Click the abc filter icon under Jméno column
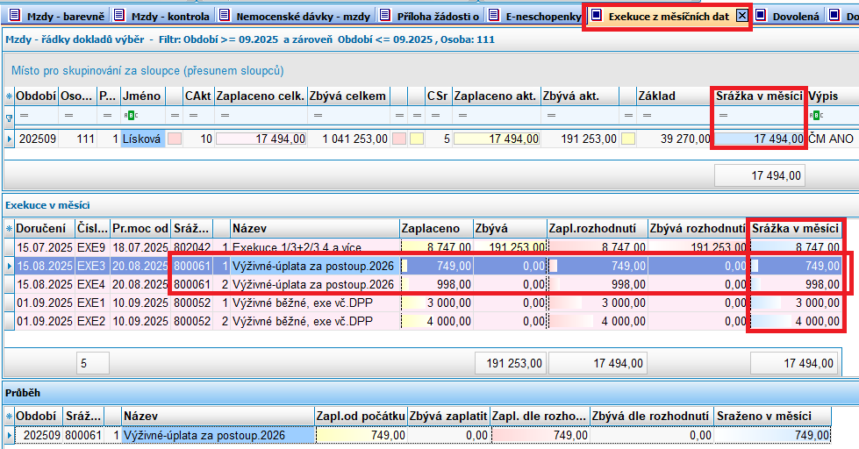859x449 pixels. click(129, 117)
